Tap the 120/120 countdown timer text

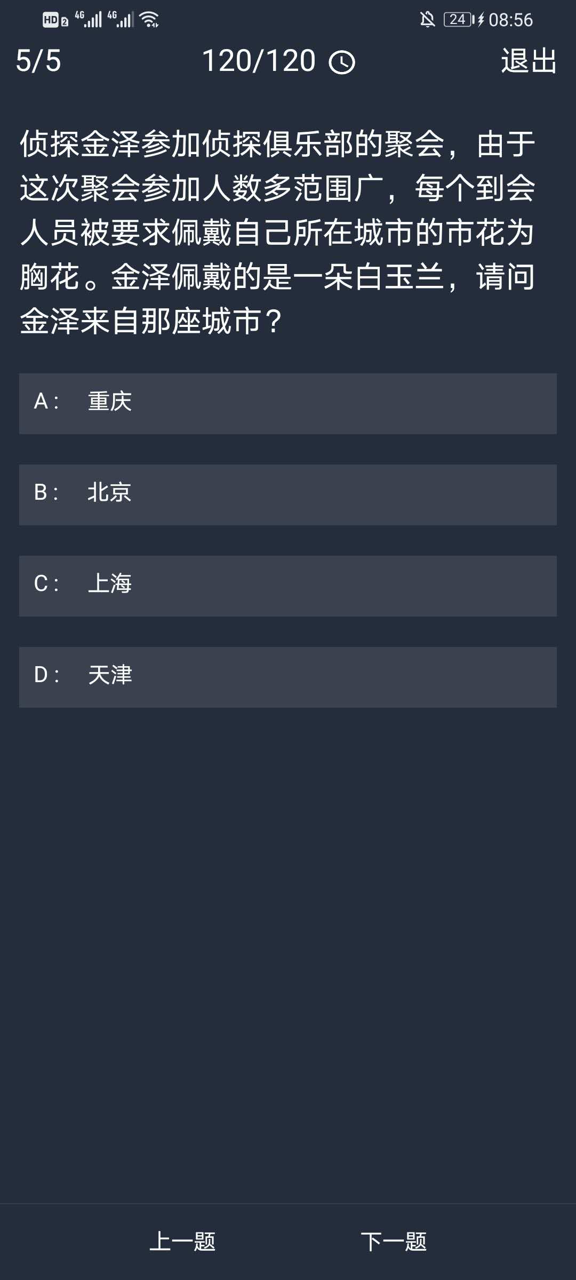(259, 61)
